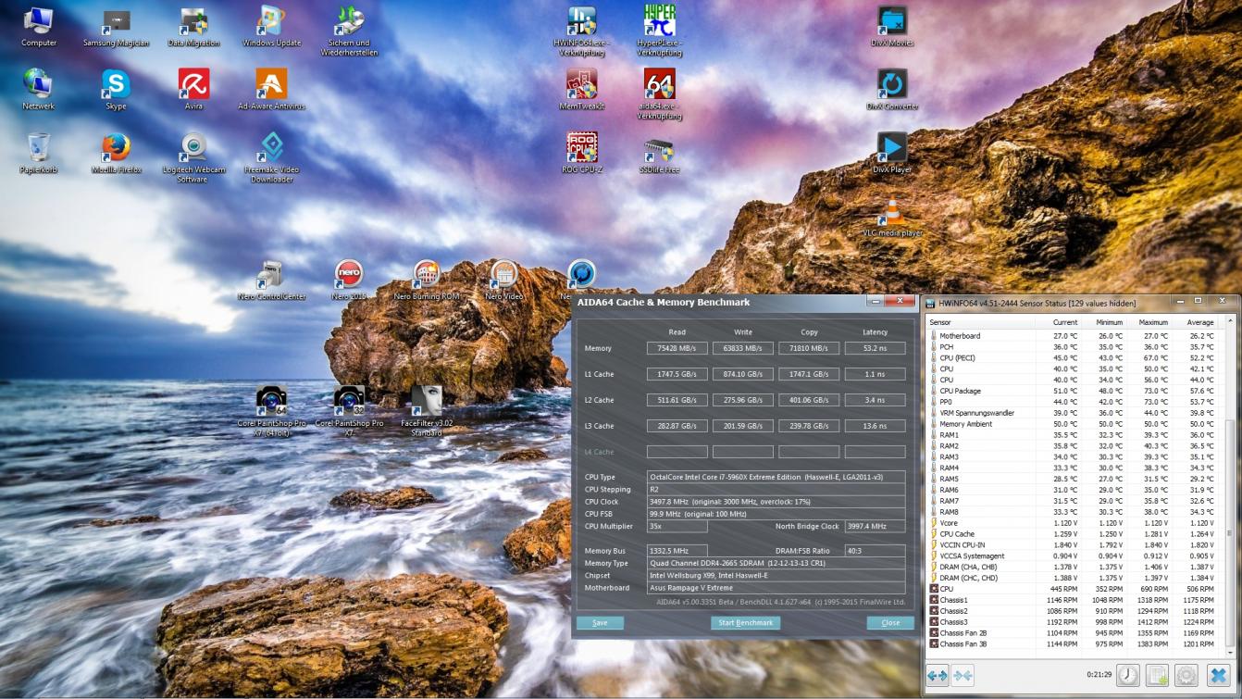This screenshot has height=699, width=1242.
Task: Launch DivX Player shortcut
Action: tap(892, 153)
